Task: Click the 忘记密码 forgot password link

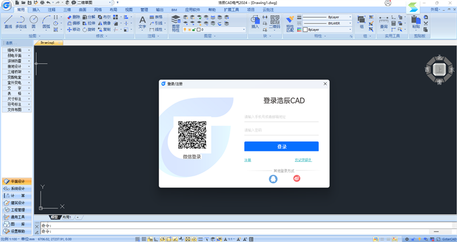Action: [303, 160]
